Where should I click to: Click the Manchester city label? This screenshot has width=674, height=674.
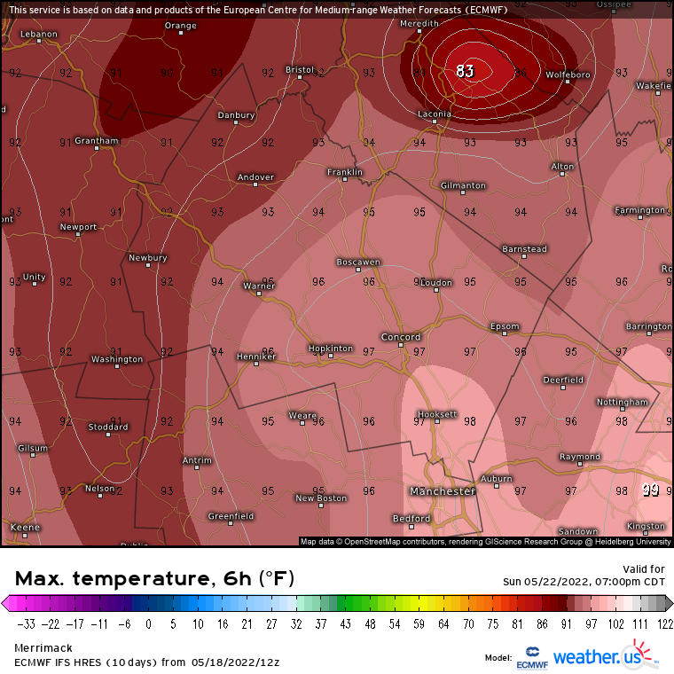(x=443, y=491)
